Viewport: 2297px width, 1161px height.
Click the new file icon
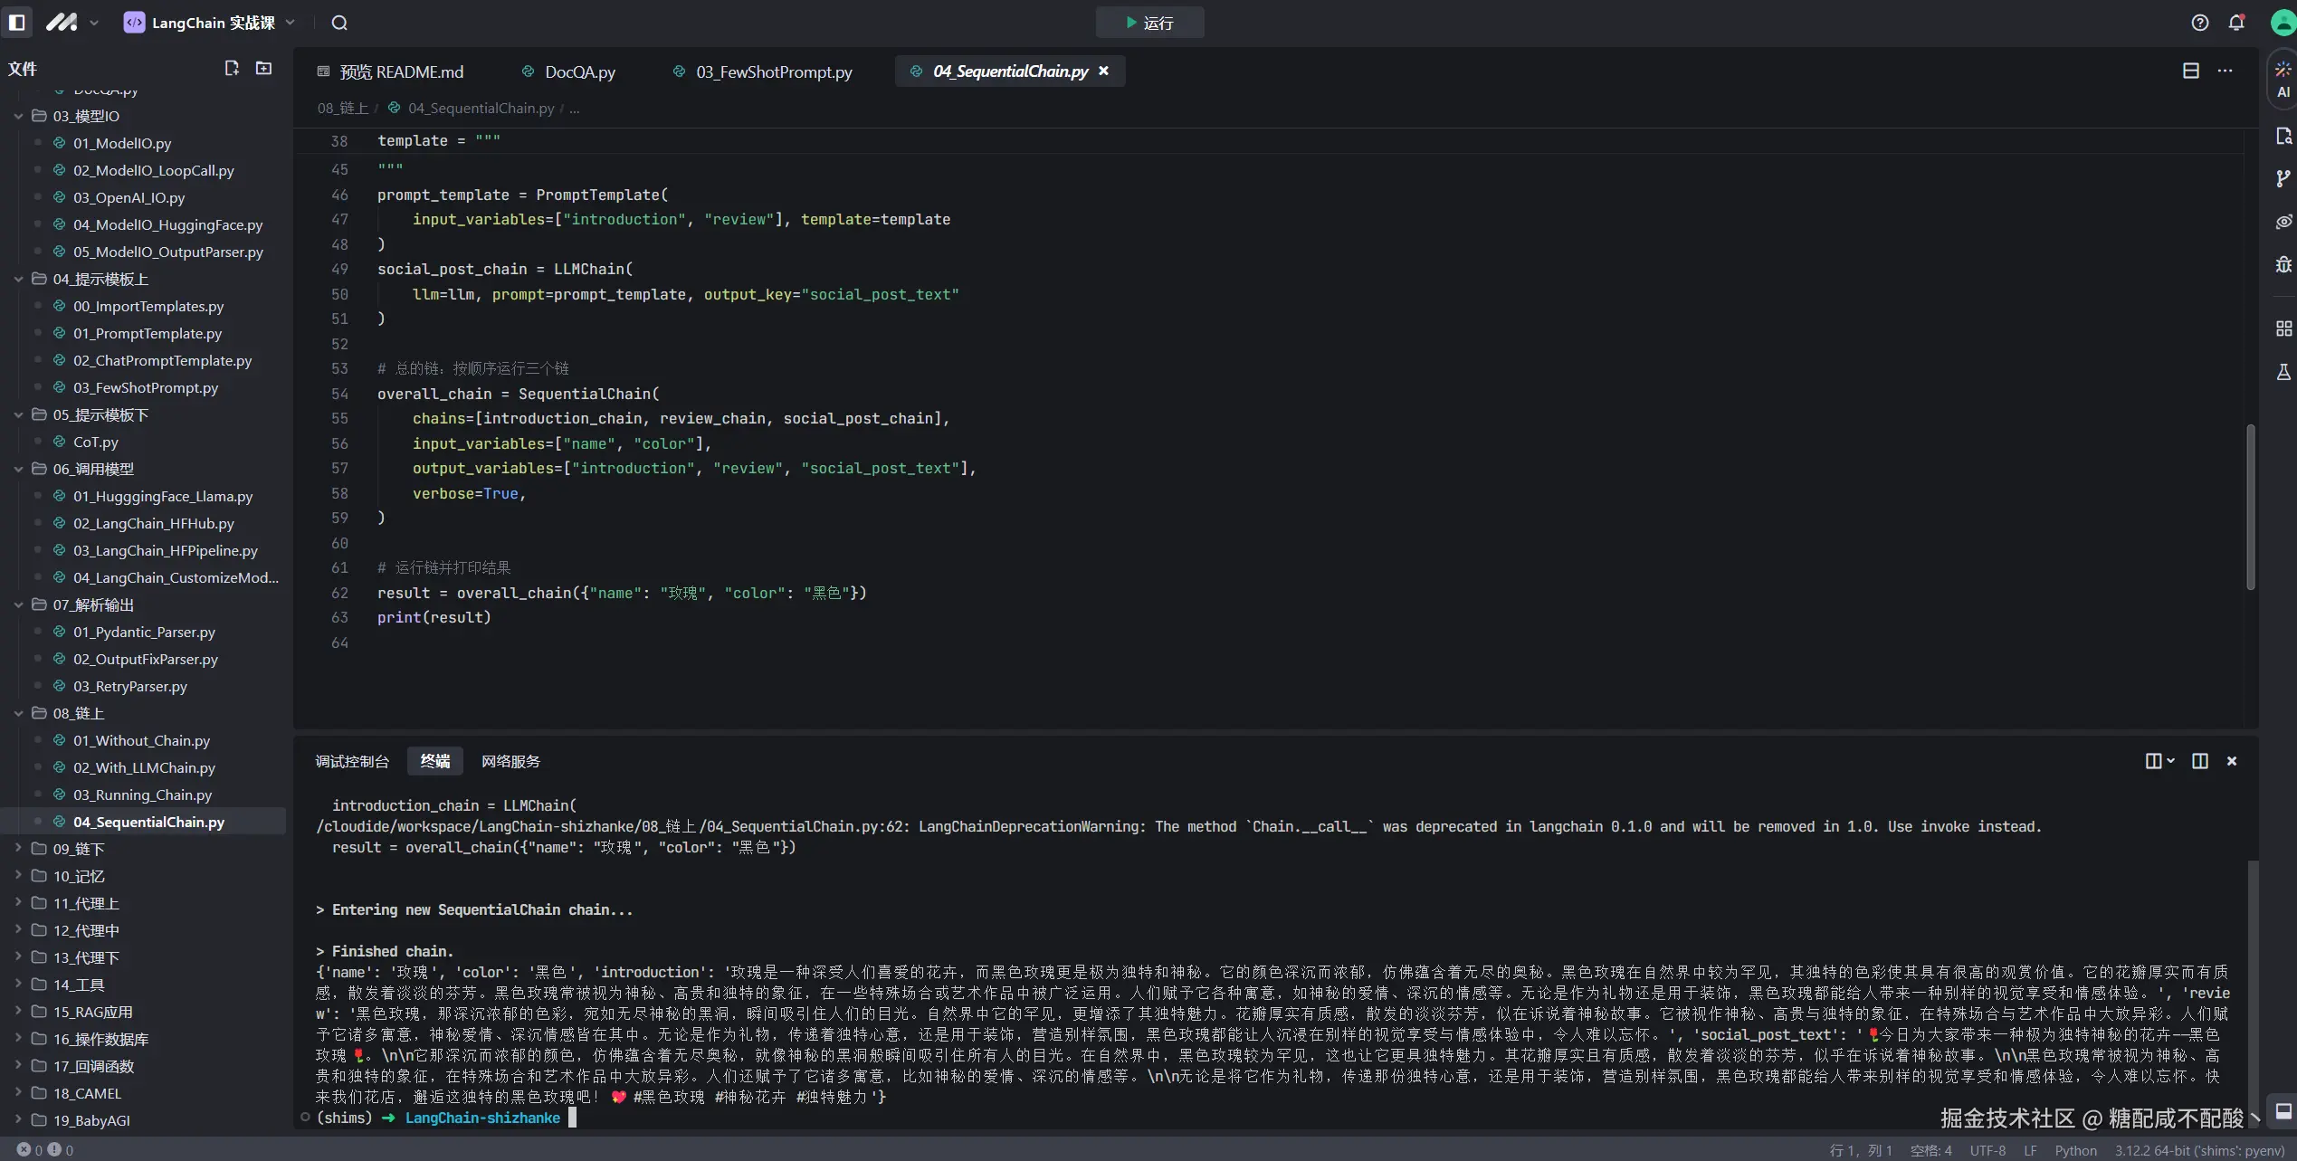232,69
